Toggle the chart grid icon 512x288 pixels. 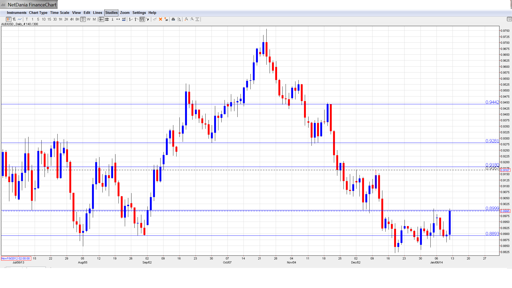pos(107,19)
